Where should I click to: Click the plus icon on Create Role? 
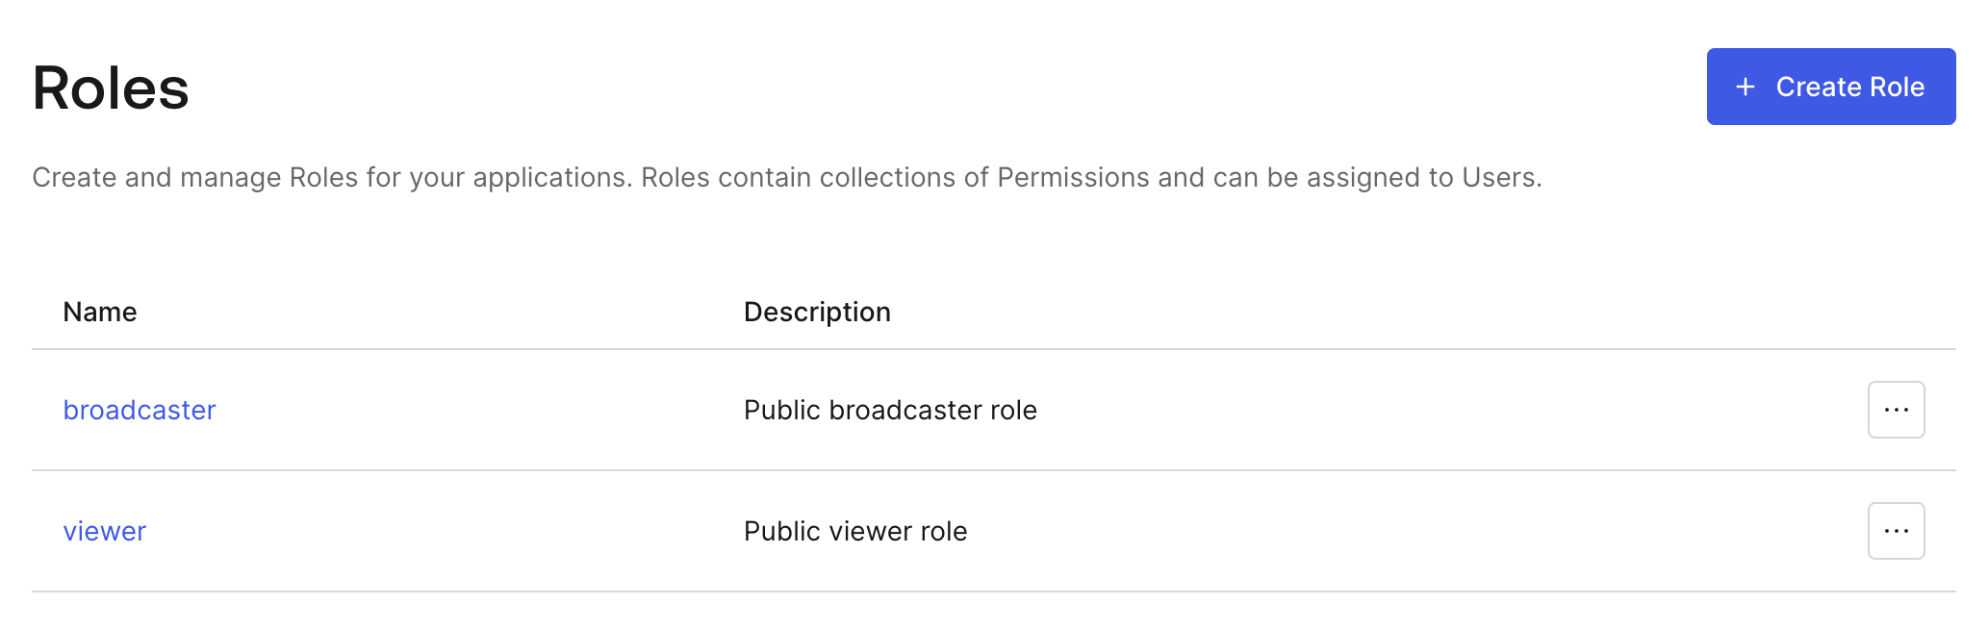[x=1745, y=87]
